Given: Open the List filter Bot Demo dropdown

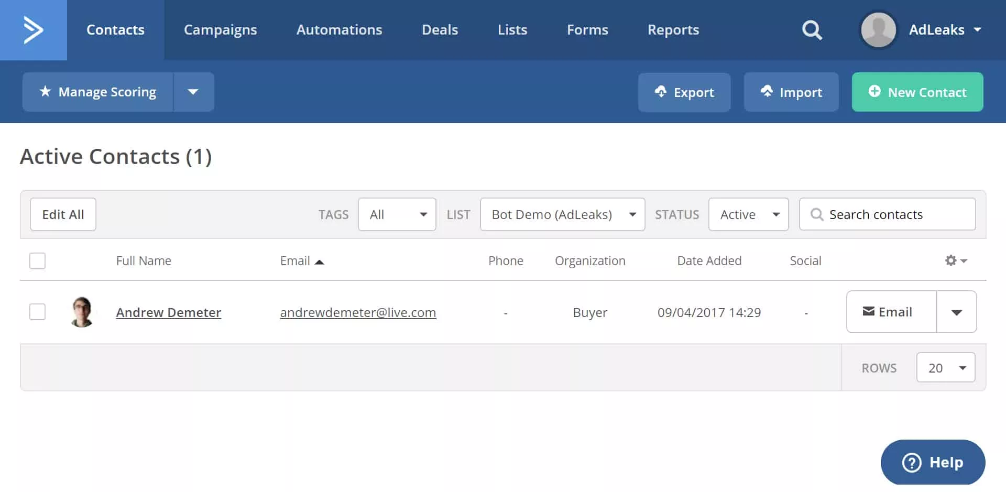Looking at the screenshot, I should pos(562,214).
